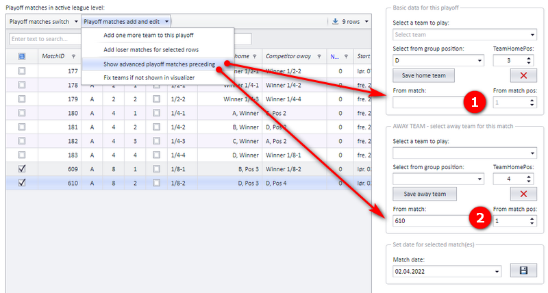Increase the away From match pos stepper

[532, 218]
